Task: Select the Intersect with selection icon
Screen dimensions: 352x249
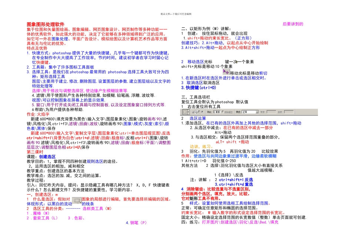Action: tap(202, 112)
